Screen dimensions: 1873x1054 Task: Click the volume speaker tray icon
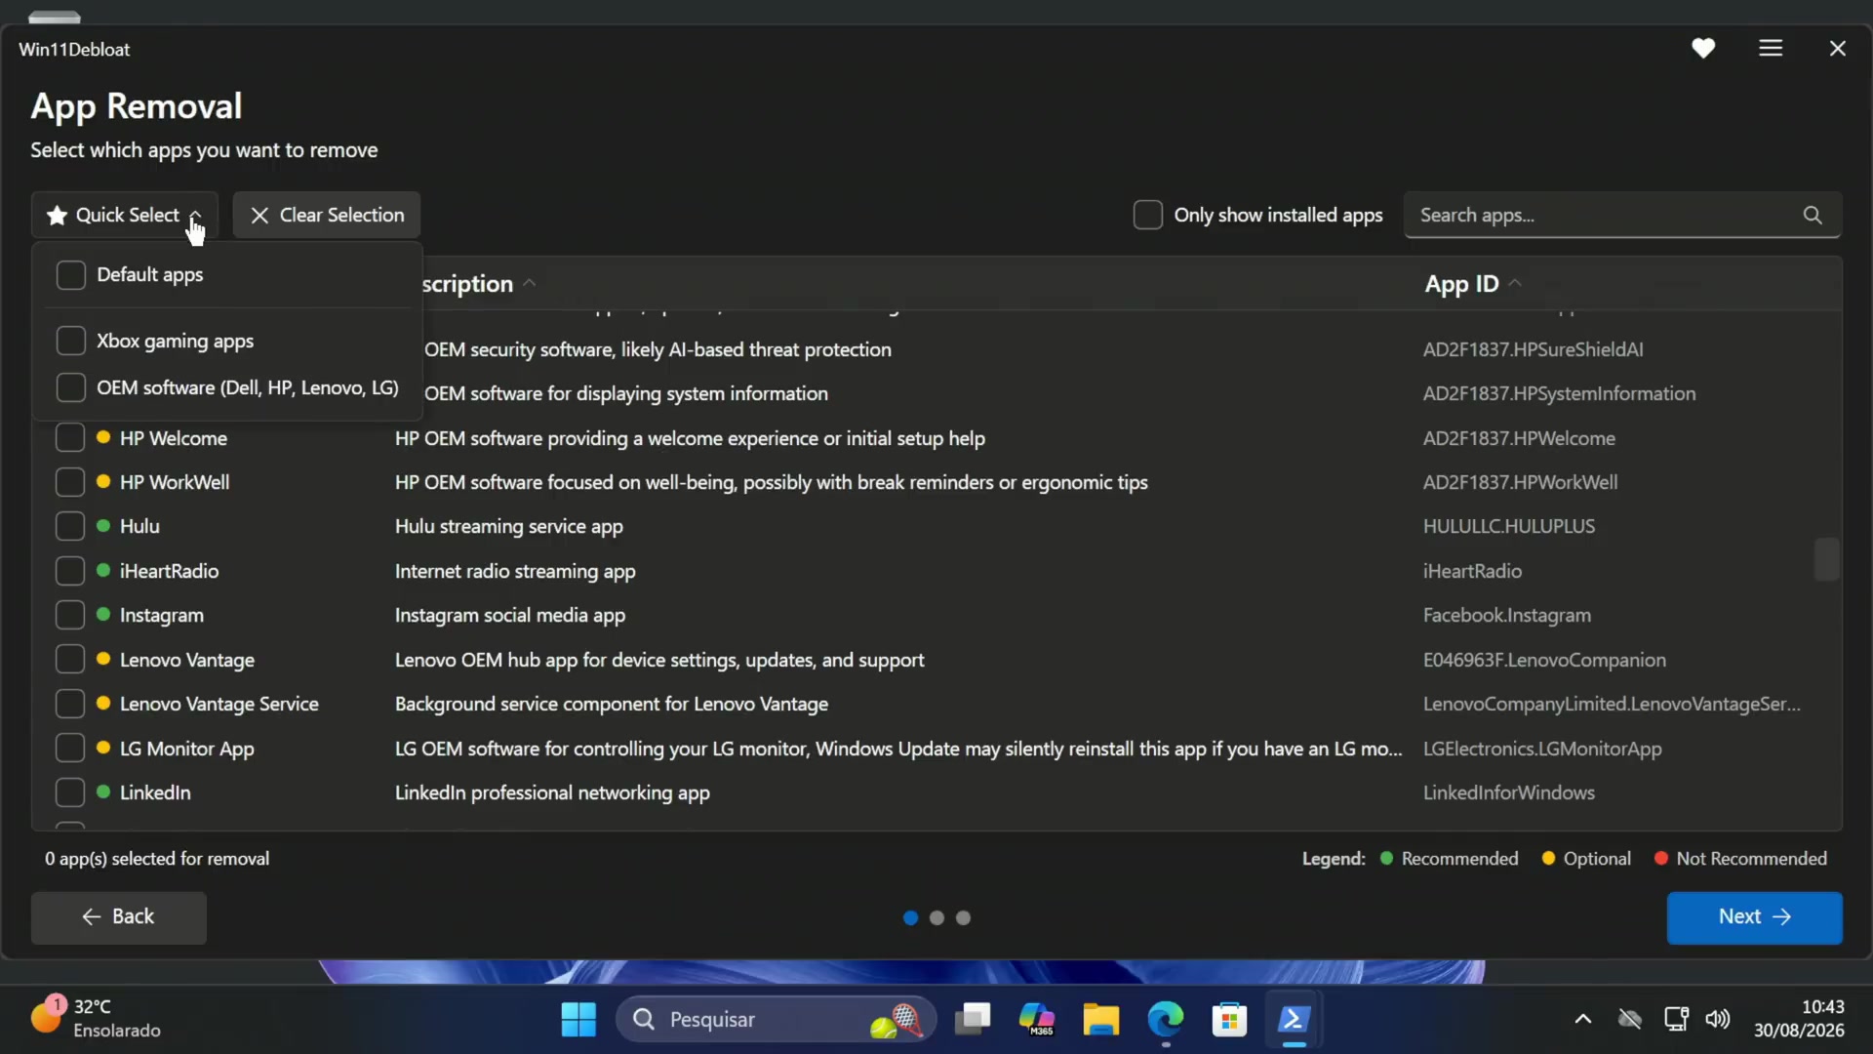tap(1718, 1020)
